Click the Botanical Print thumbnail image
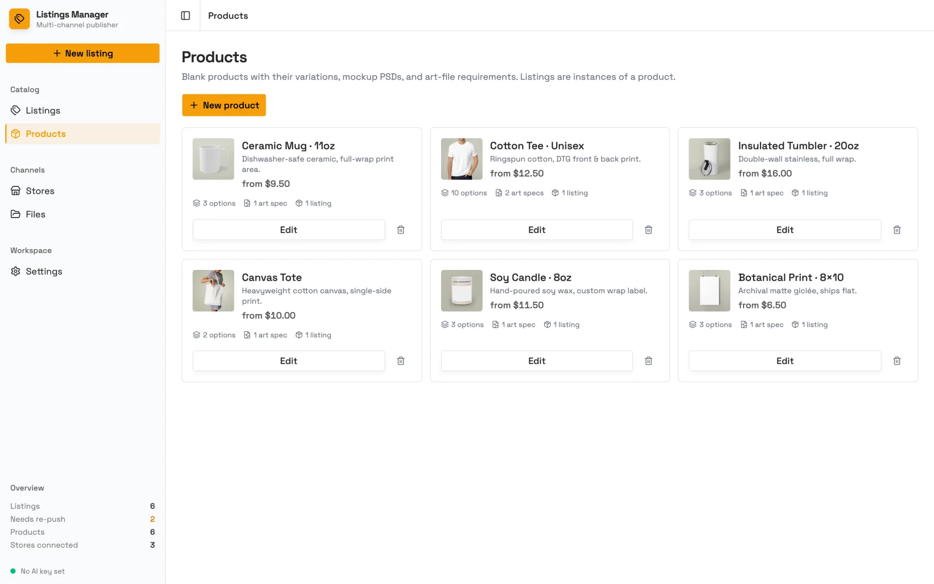Viewport: 934px width, 584px height. (x=709, y=291)
